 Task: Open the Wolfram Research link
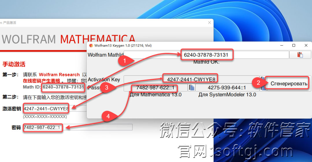[x=59, y=75]
